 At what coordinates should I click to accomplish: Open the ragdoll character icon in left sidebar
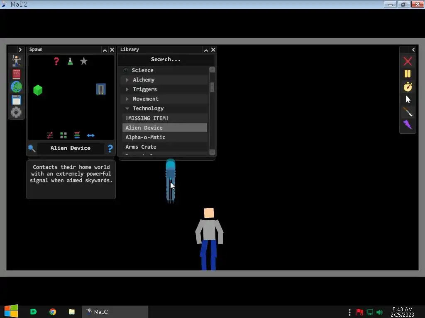(16, 61)
